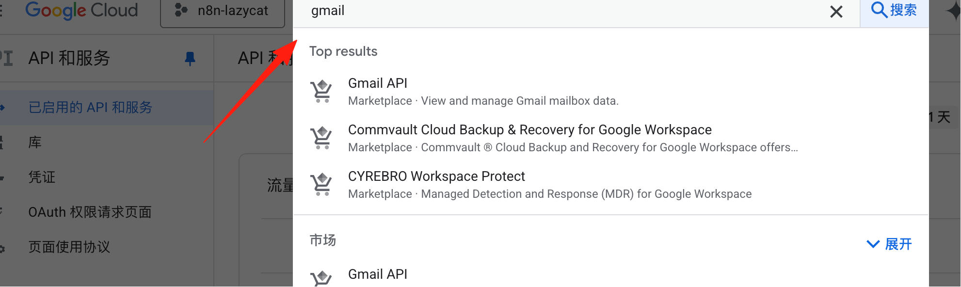
Task: Expand the 市场 section with 展开
Action: point(889,244)
